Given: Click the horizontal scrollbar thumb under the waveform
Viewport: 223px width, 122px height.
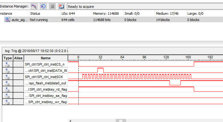Looking at the screenshot, I should (x=121, y=121).
